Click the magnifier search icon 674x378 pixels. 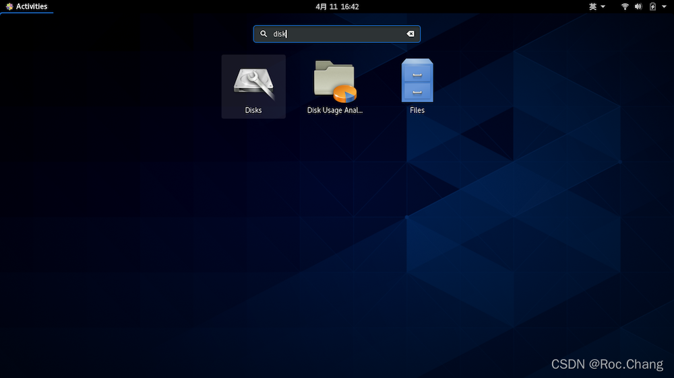pos(264,34)
